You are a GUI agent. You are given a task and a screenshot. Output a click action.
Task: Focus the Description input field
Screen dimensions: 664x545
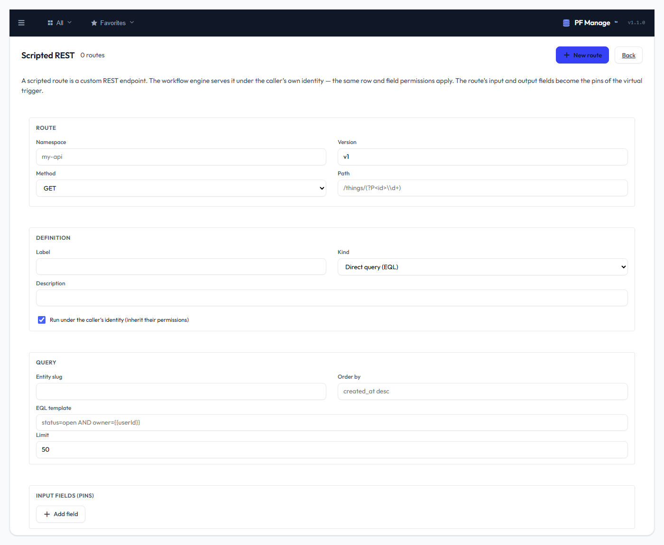click(332, 298)
